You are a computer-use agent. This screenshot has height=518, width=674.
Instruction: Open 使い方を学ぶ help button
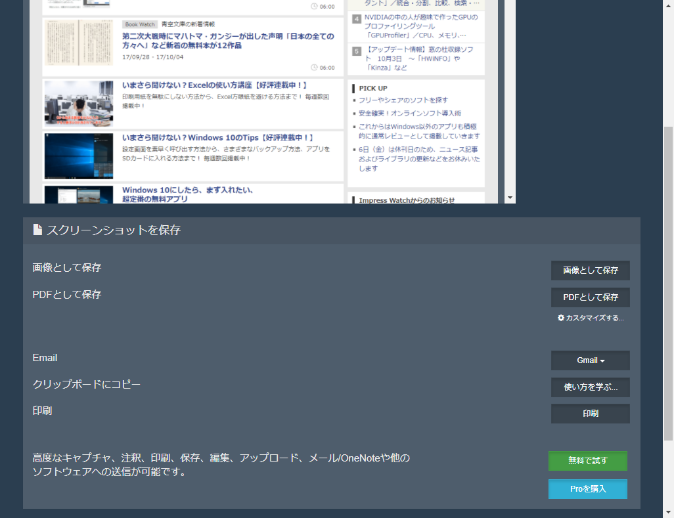589,387
